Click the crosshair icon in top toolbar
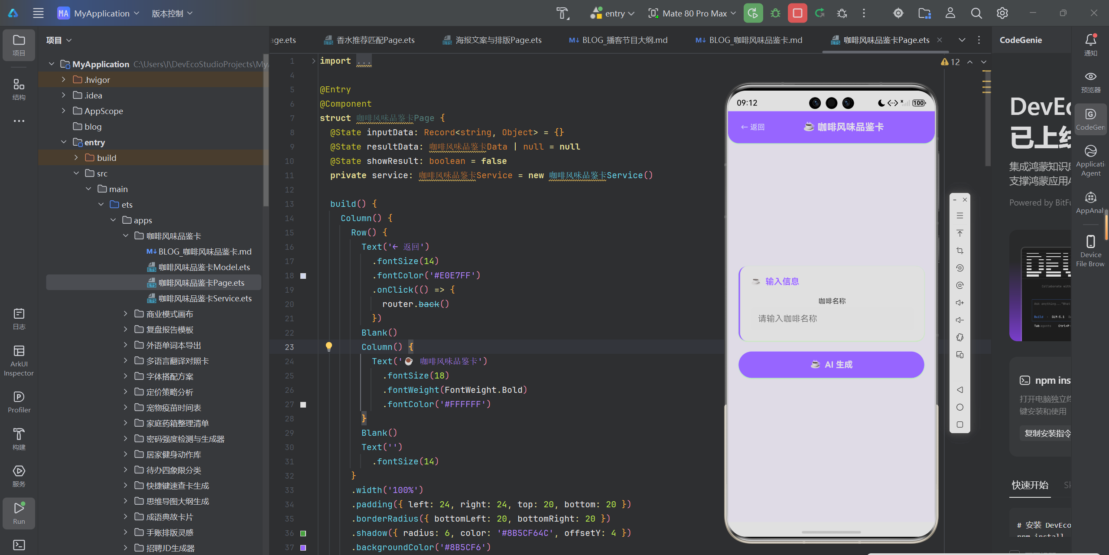 pyautogui.click(x=898, y=13)
